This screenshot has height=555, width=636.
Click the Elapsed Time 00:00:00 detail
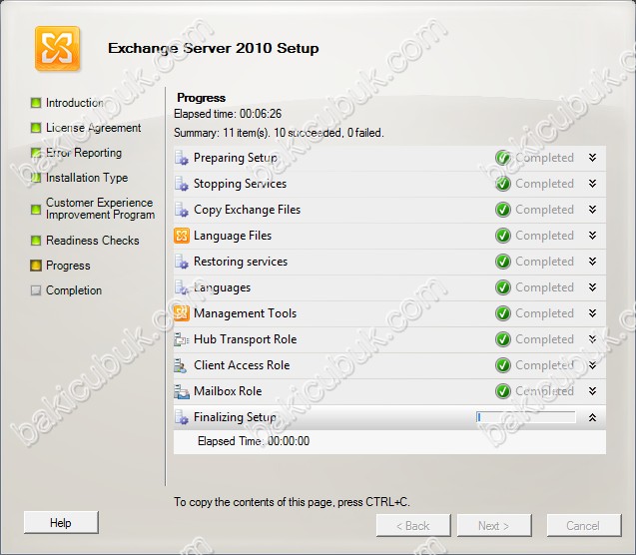tap(254, 441)
